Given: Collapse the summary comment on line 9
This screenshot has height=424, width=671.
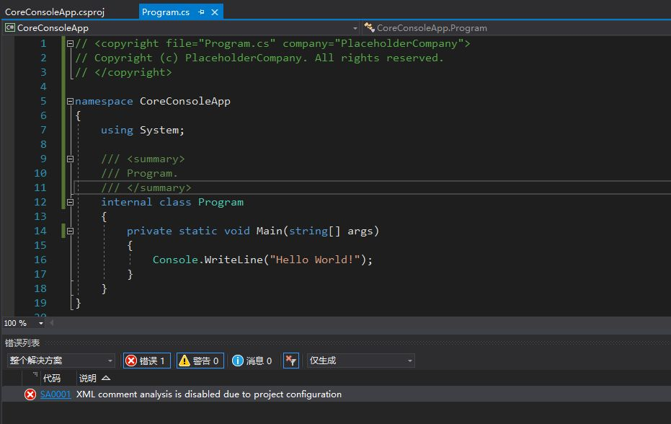Looking at the screenshot, I should coord(70,159).
